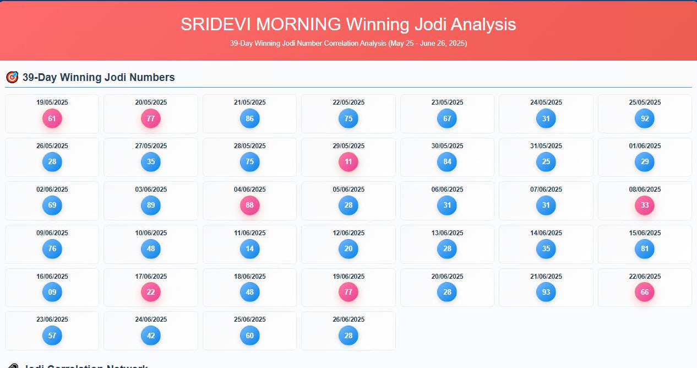The image size is (697, 368).
Task: Select the blue number circle 93 for 21/06/2025
Action: (546, 292)
